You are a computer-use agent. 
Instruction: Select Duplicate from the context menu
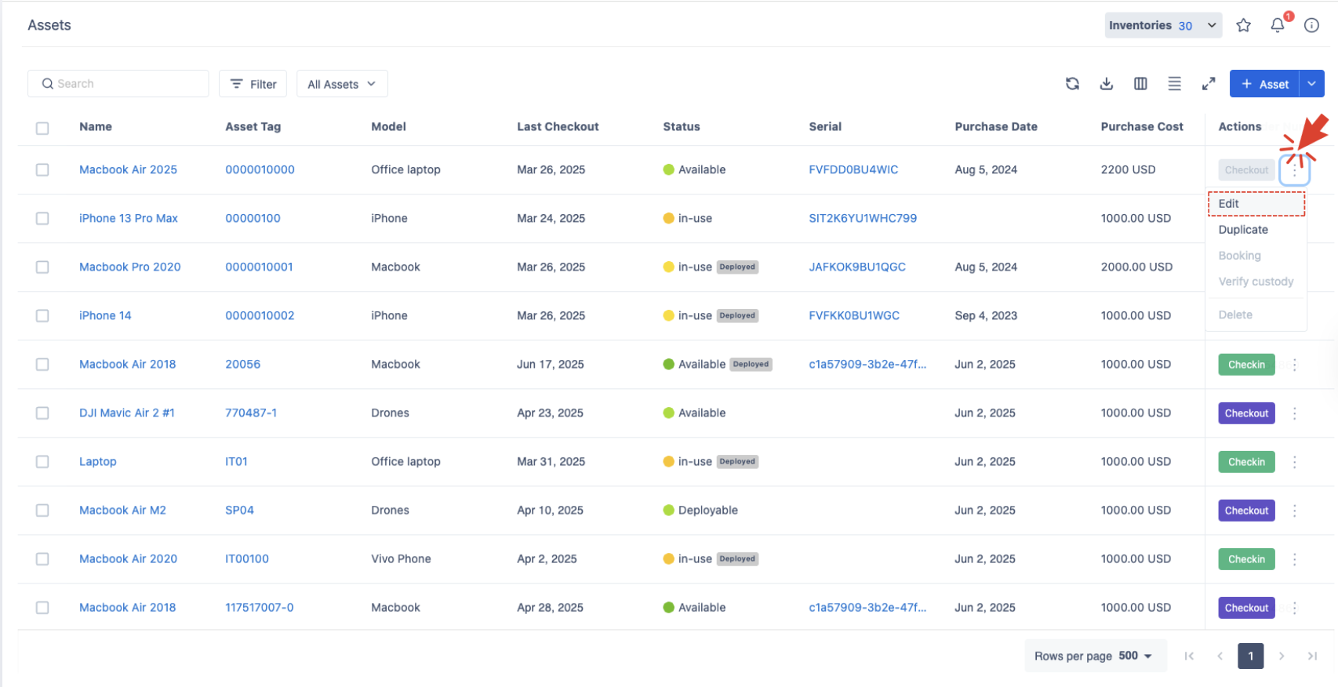pos(1243,230)
